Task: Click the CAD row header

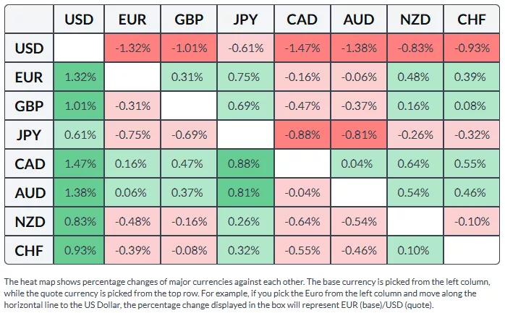Action: pos(30,164)
